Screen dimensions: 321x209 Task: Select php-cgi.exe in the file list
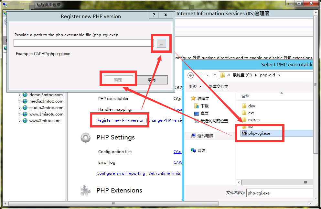pos(259,133)
